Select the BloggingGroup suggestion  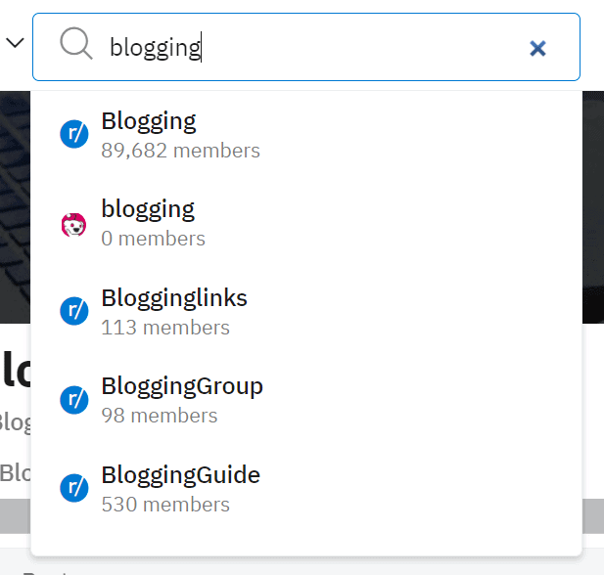(x=182, y=385)
